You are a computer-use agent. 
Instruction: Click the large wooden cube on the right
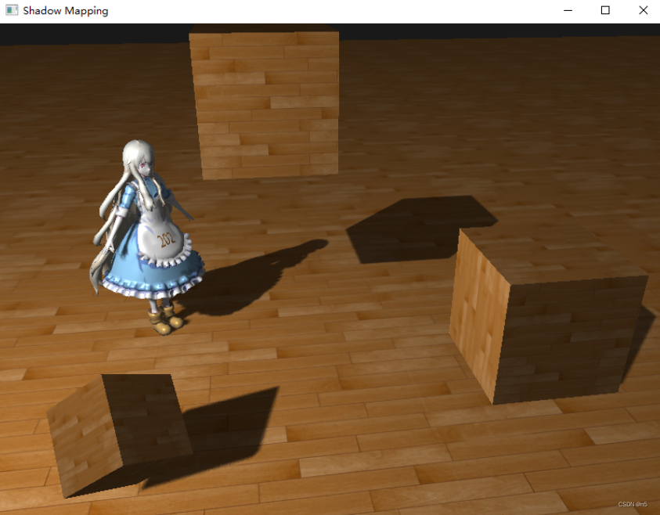(x=548, y=316)
